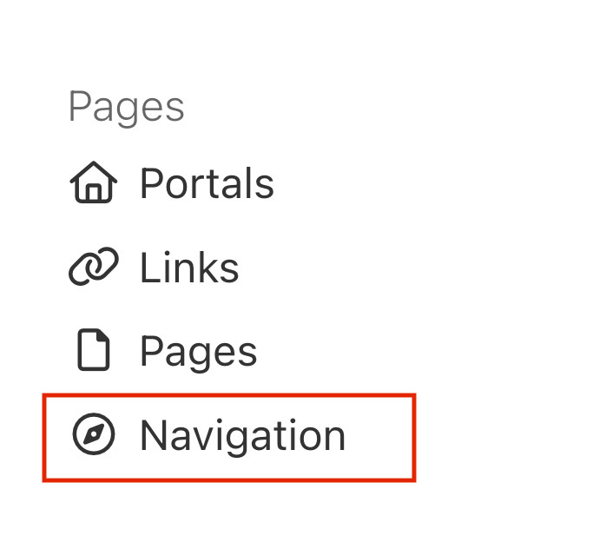
Task: Click the Pages label next to file icon
Action: tap(198, 352)
